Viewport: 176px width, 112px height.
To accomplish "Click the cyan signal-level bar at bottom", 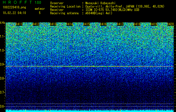I will (x=90, y=111).
